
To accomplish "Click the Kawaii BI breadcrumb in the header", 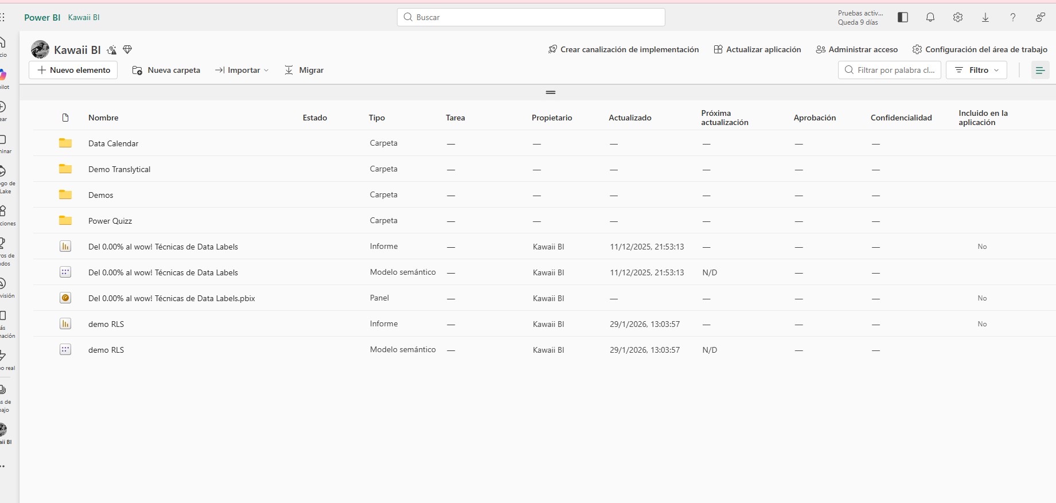I will tap(84, 17).
